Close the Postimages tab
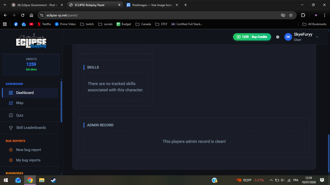The height and width of the screenshot is (185, 330). tap(177, 5)
